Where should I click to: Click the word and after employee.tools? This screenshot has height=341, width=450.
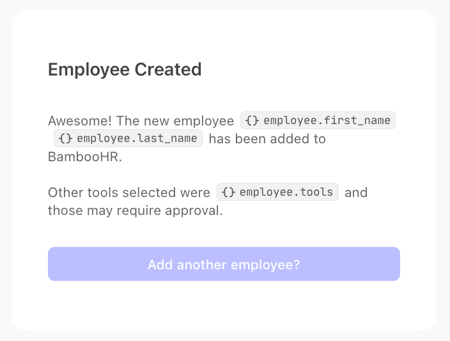(x=356, y=193)
